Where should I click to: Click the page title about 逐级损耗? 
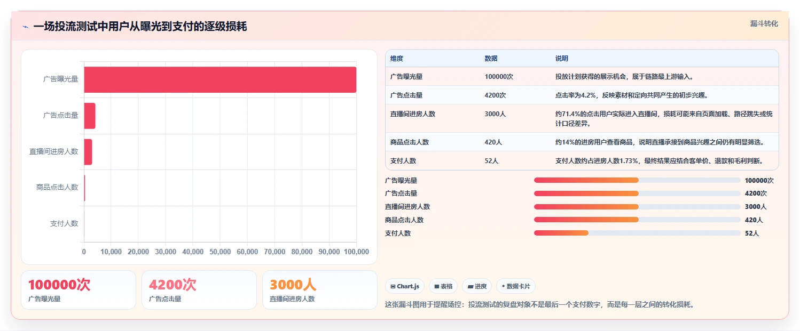pyautogui.click(x=140, y=27)
